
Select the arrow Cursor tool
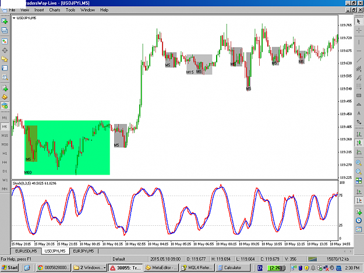pyautogui.click(x=359, y=22)
